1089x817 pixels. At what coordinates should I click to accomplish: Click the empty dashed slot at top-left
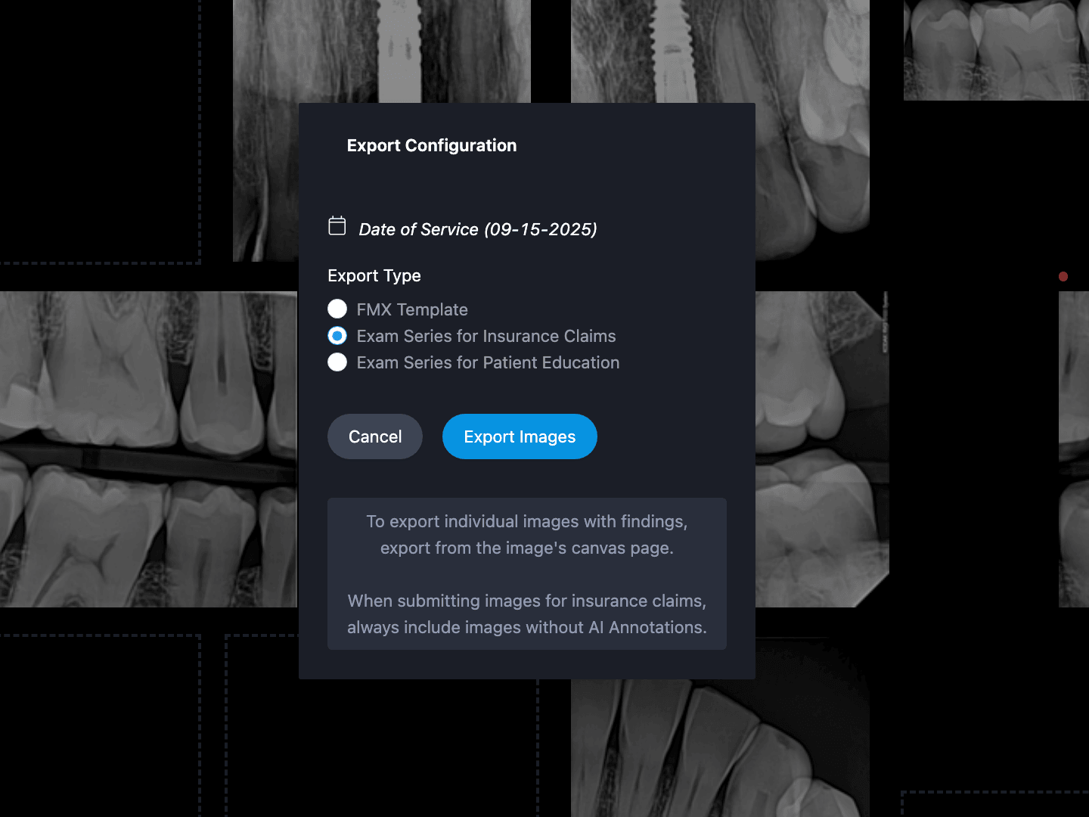(x=100, y=132)
